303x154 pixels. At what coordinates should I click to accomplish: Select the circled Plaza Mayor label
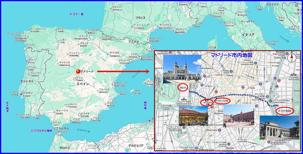223,101
